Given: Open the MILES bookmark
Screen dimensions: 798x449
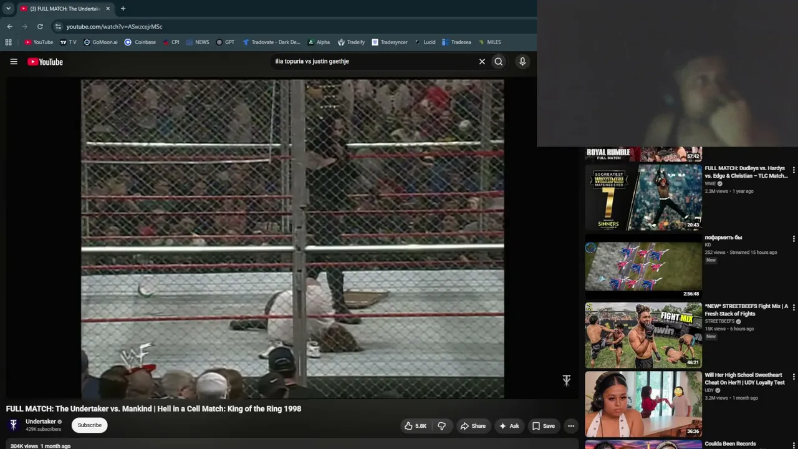Looking at the screenshot, I should (x=489, y=42).
